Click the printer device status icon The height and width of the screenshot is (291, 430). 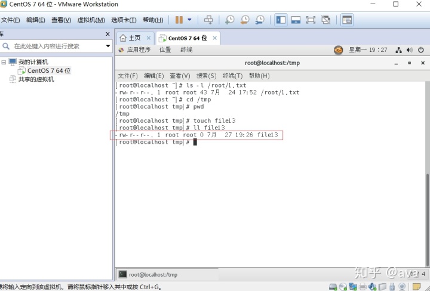[x=363, y=287]
